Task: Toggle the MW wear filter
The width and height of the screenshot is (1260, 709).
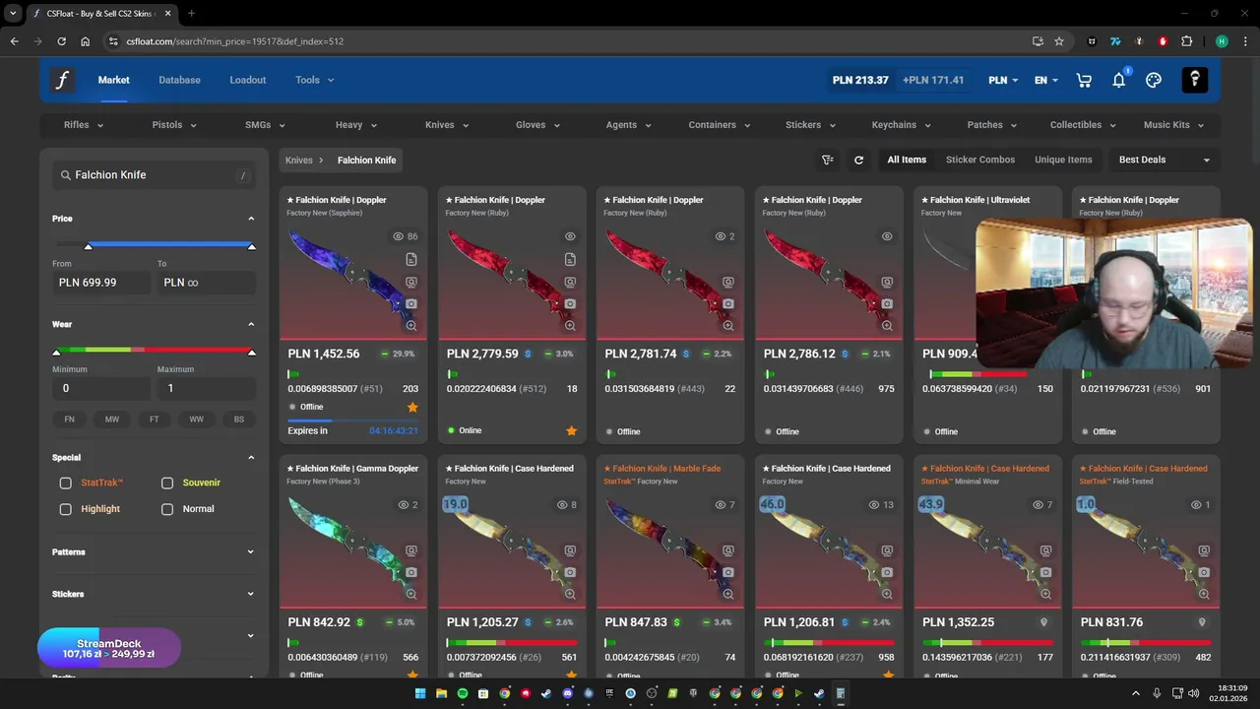Action: pos(112,419)
